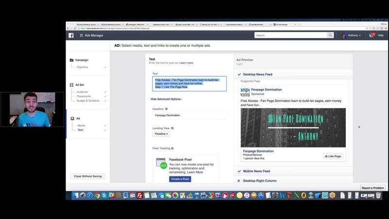Click the Create a Pixel button
The width and height of the screenshot is (389, 219).
pos(180,179)
